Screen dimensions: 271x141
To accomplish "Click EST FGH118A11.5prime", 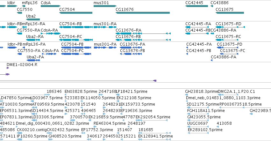I will pos(198,114).
